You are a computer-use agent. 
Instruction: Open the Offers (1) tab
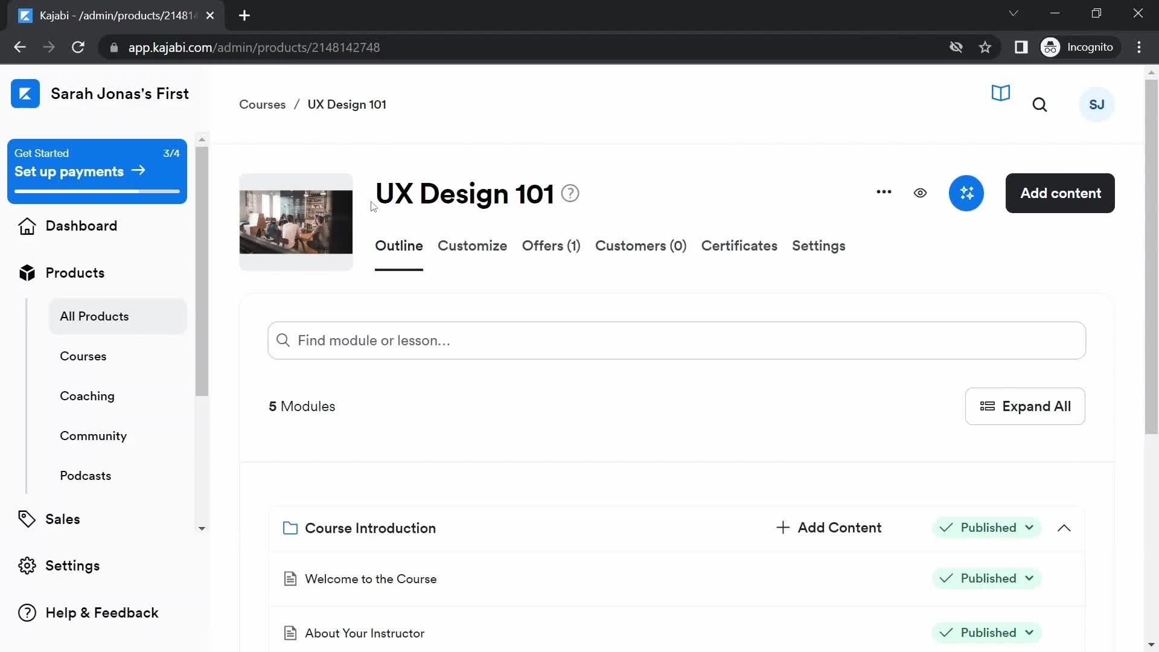(551, 246)
